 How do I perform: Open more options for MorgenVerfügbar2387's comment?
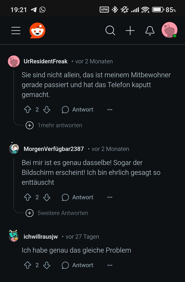point(110,197)
